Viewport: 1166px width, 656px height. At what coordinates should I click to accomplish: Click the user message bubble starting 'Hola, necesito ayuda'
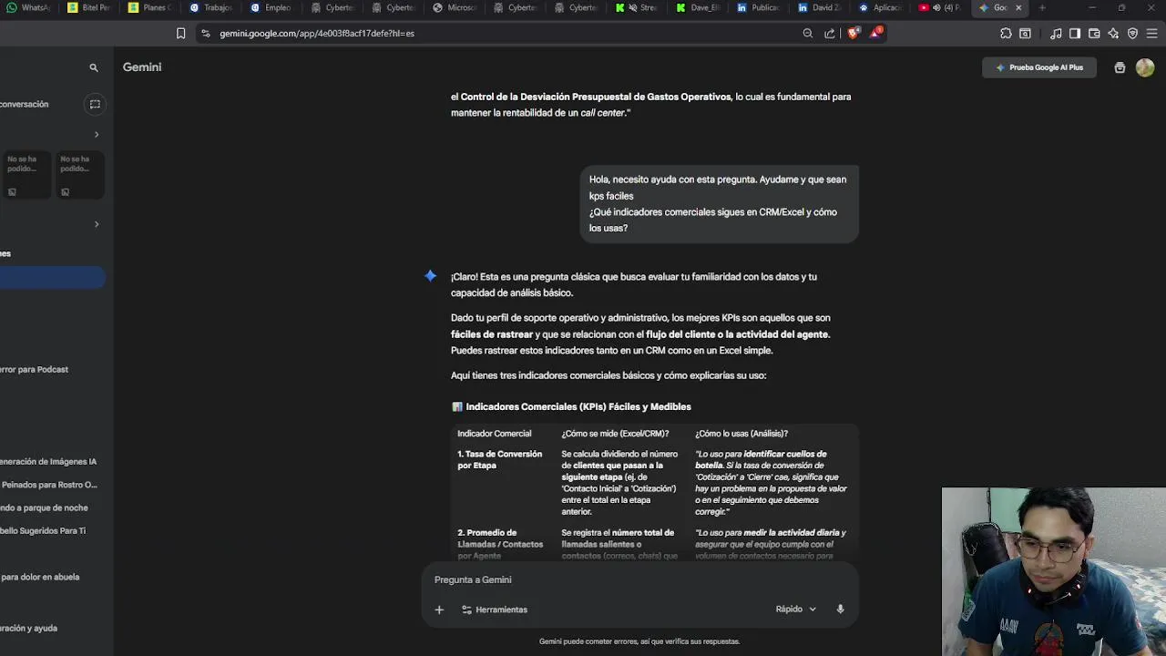[x=719, y=203]
